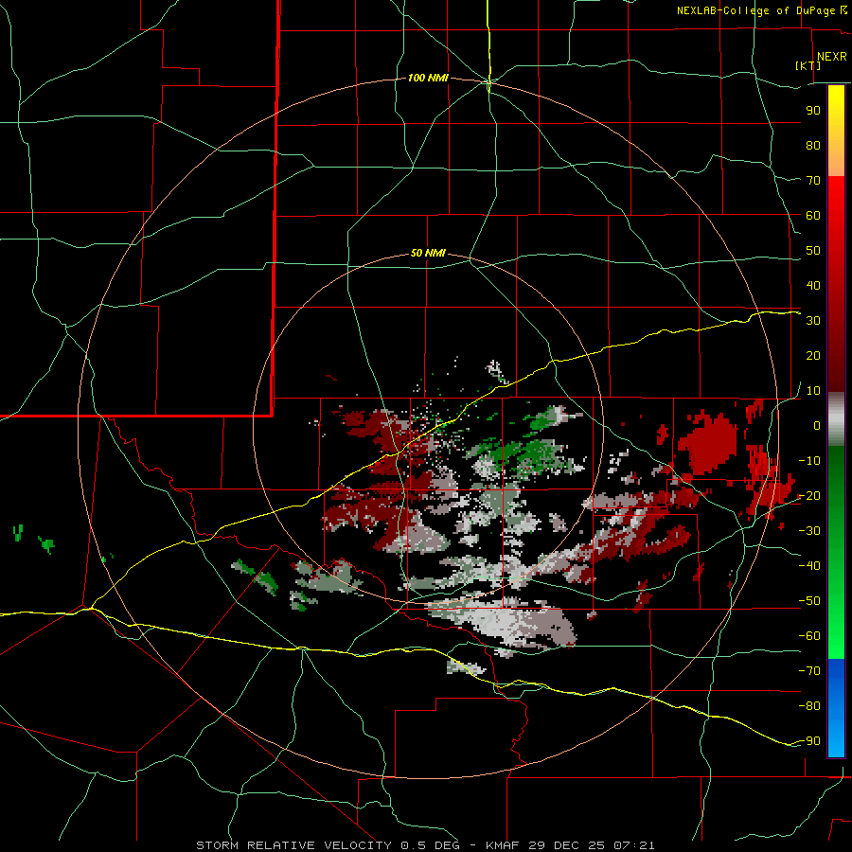
Task: Click the NEXR label above the scale
Action: (x=831, y=57)
